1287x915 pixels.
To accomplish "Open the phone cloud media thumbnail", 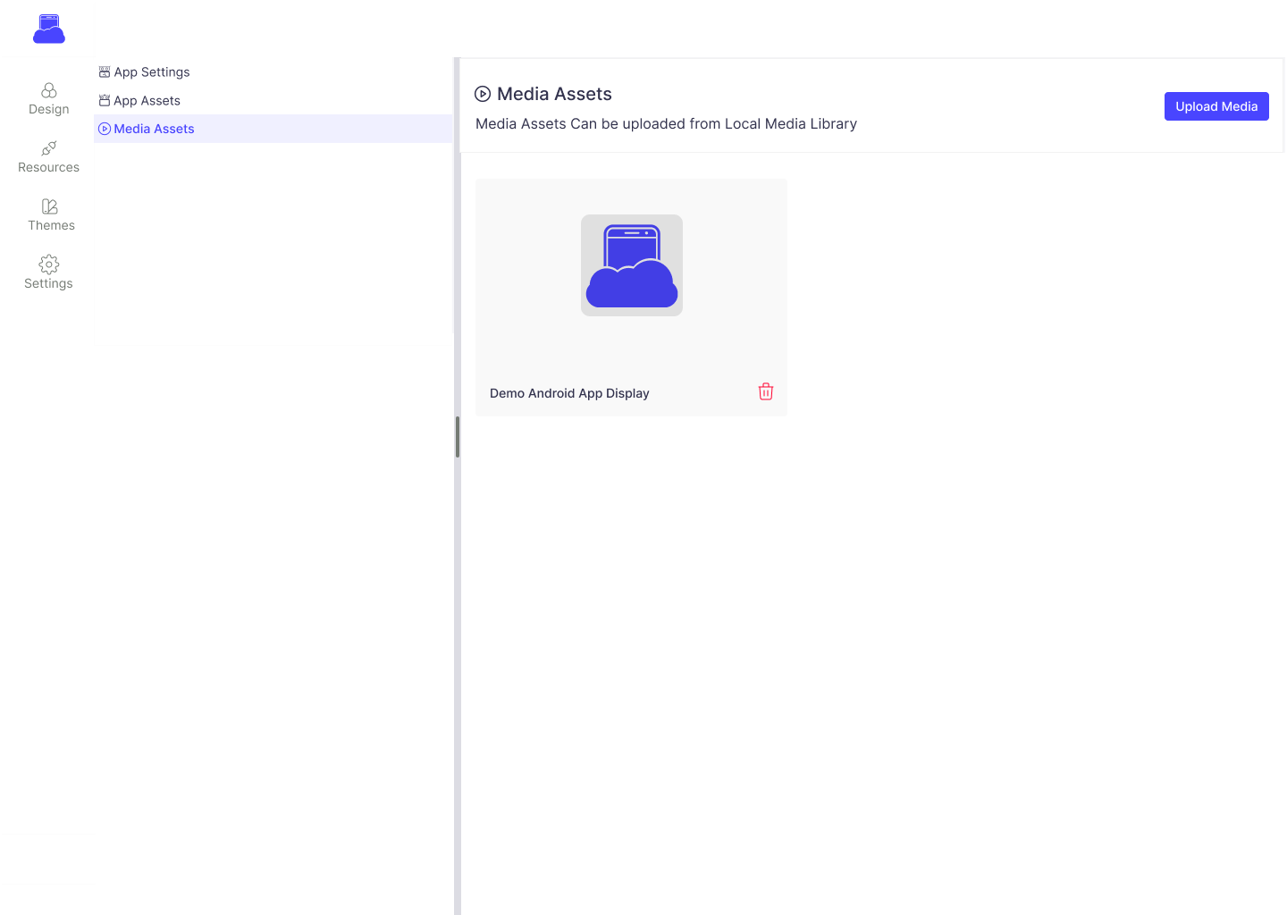I will point(632,265).
